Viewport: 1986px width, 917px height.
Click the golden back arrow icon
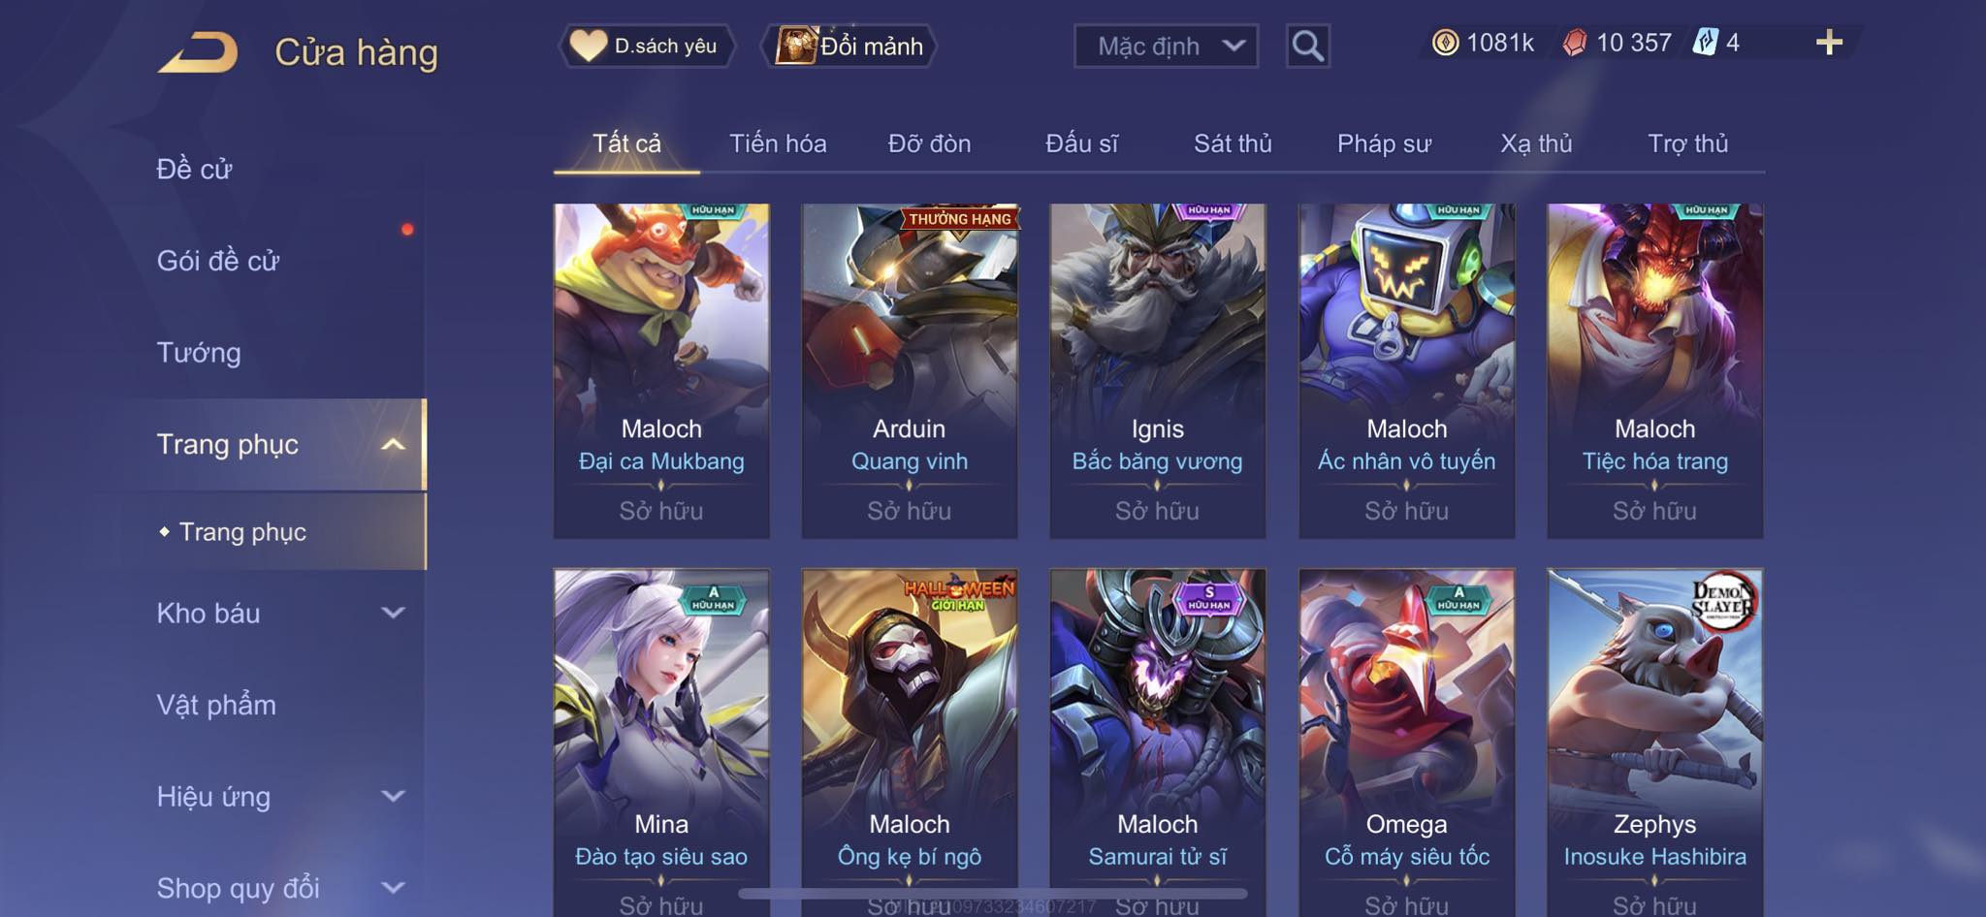tap(198, 52)
